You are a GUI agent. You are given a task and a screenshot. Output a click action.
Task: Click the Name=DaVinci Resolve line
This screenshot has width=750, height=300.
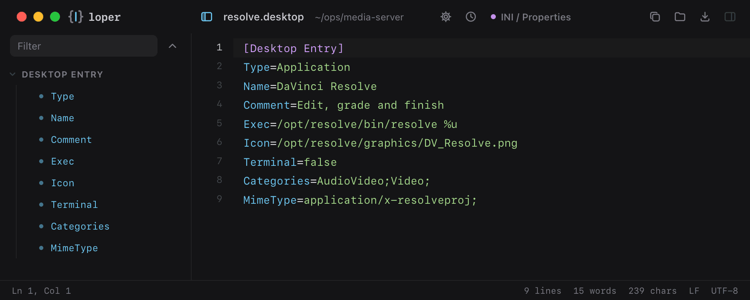click(x=310, y=86)
